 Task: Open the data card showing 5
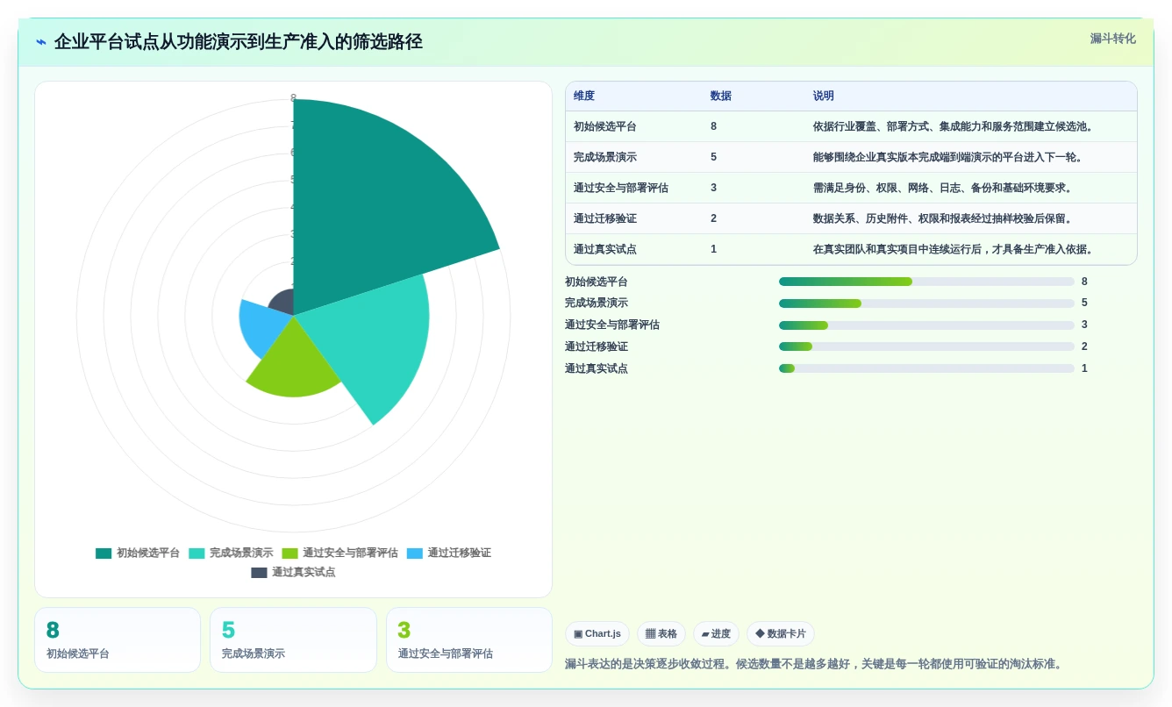pyautogui.click(x=293, y=640)
